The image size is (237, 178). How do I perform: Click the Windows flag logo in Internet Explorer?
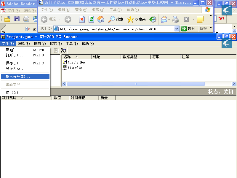pyautogui.click(x=208, y=10)
